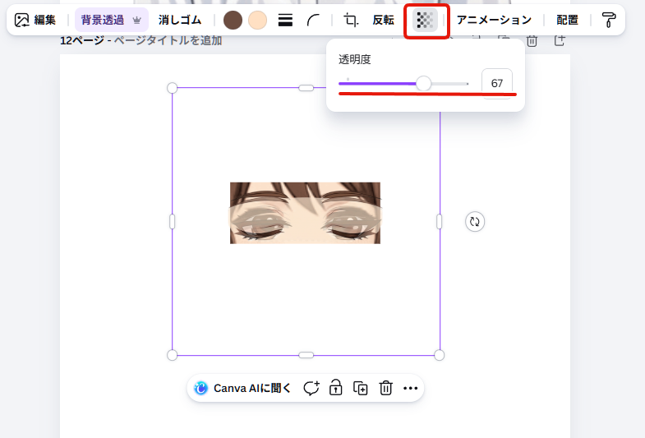This screenshot has height=438, width=645.
Task: Click the 透明度 slider handle
Action: click(423, 84)
